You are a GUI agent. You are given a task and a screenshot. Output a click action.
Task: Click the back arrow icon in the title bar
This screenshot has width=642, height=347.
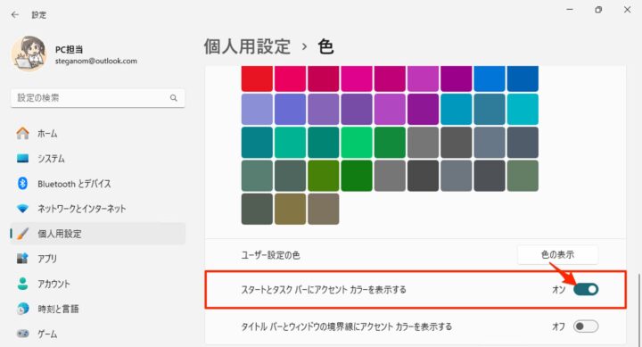point(15,15)
